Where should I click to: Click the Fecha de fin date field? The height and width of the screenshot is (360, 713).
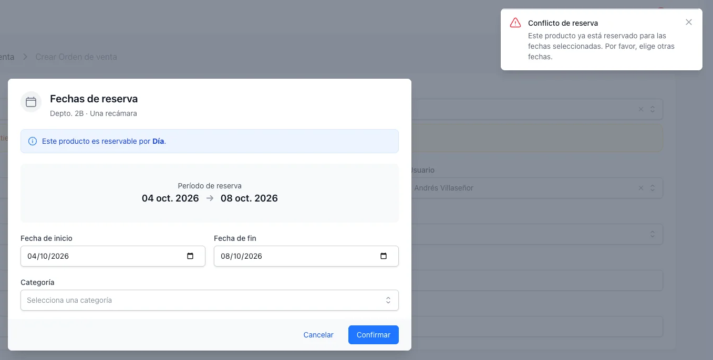[x=306, y=256]
